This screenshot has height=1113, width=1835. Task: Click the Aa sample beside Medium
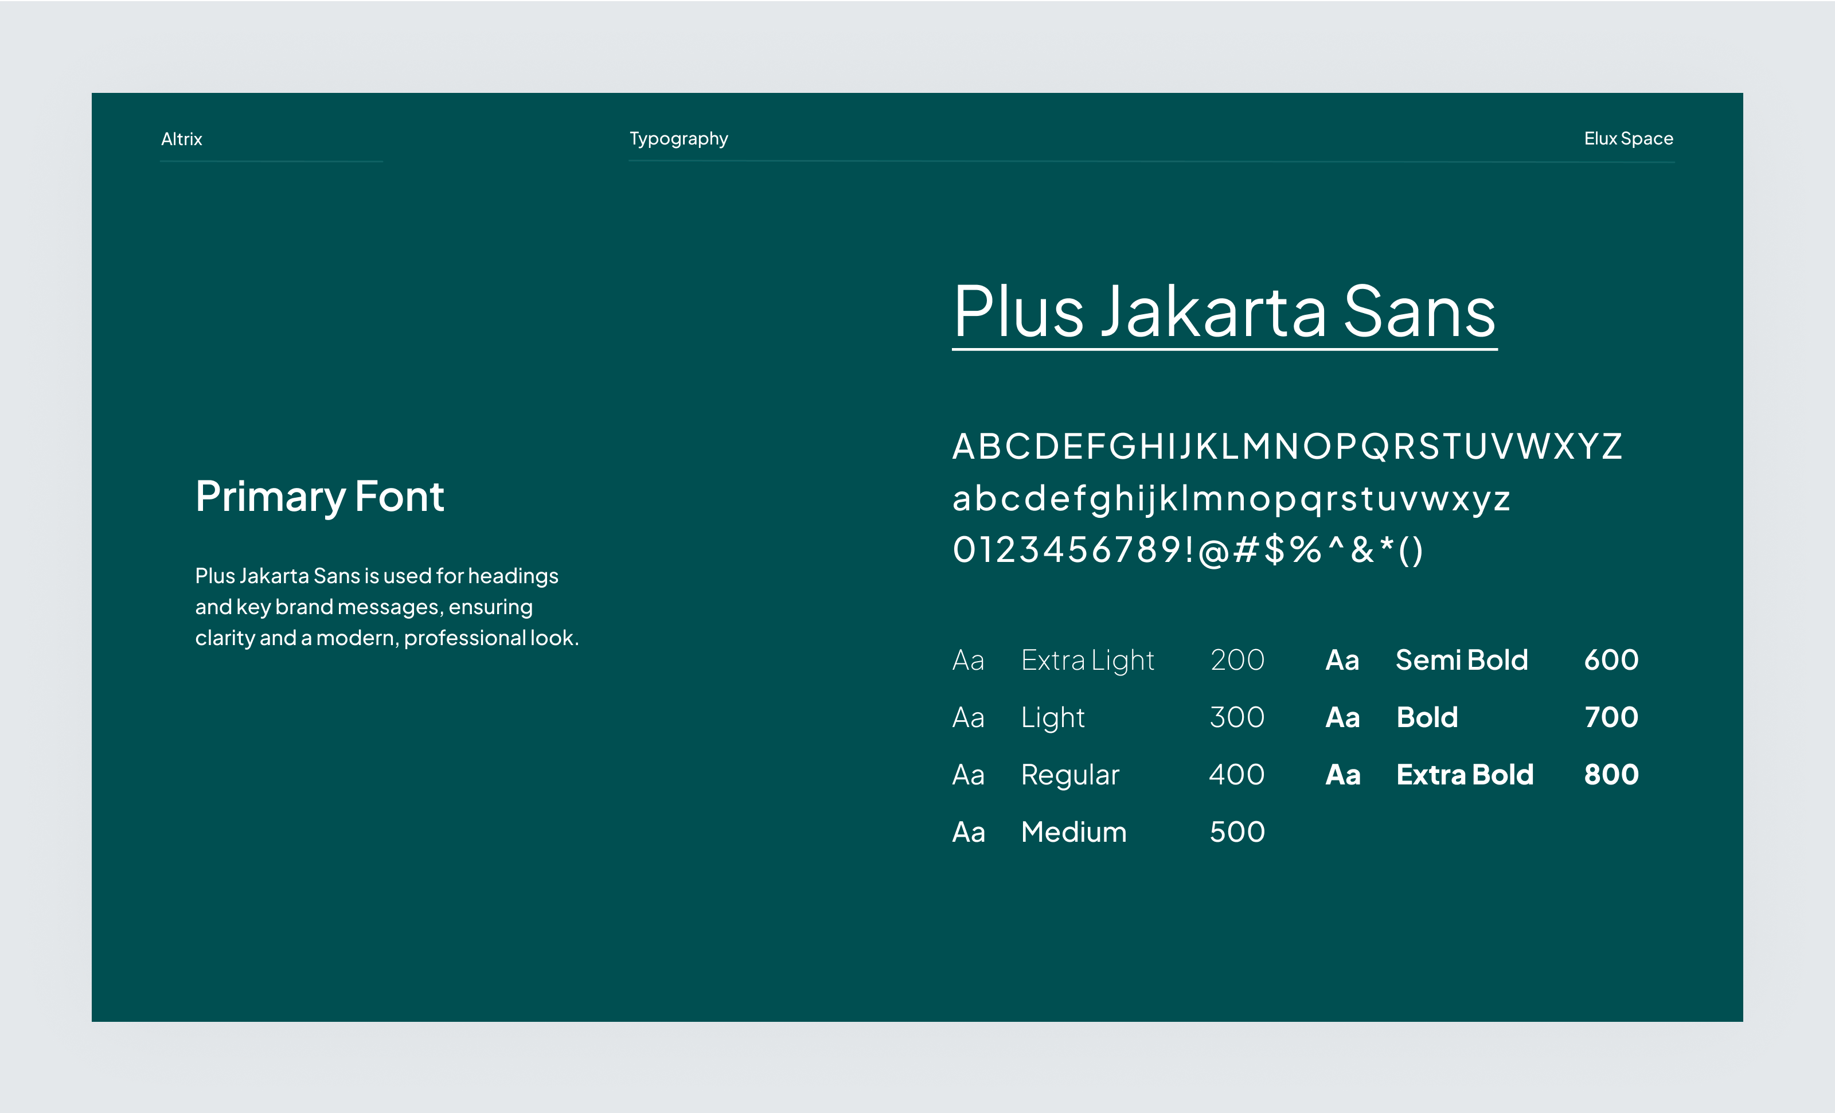[968, 831]
